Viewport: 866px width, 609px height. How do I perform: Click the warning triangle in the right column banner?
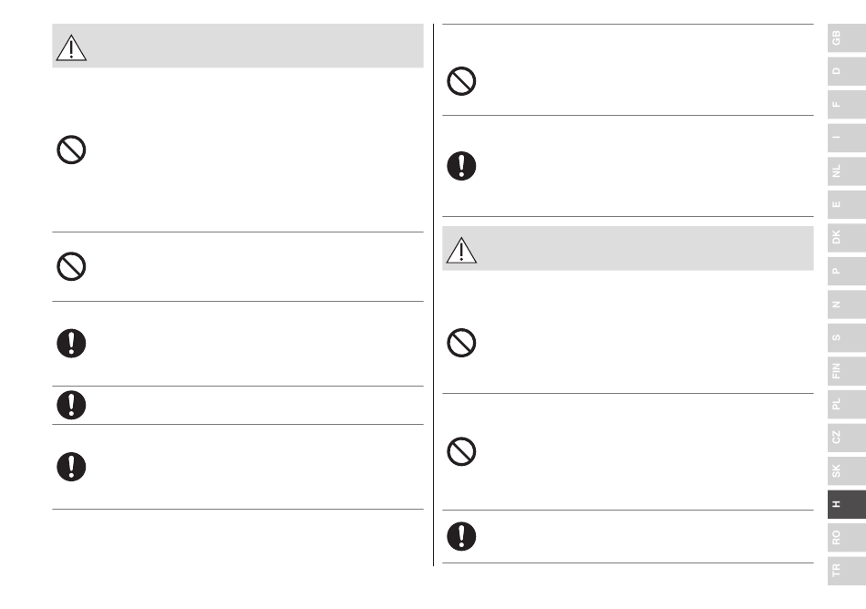(461, 250)
